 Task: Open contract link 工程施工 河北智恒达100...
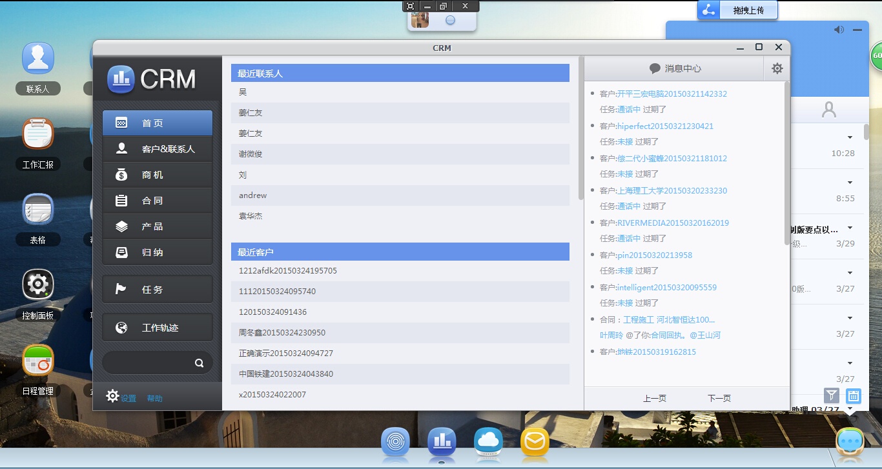(669, 320)
